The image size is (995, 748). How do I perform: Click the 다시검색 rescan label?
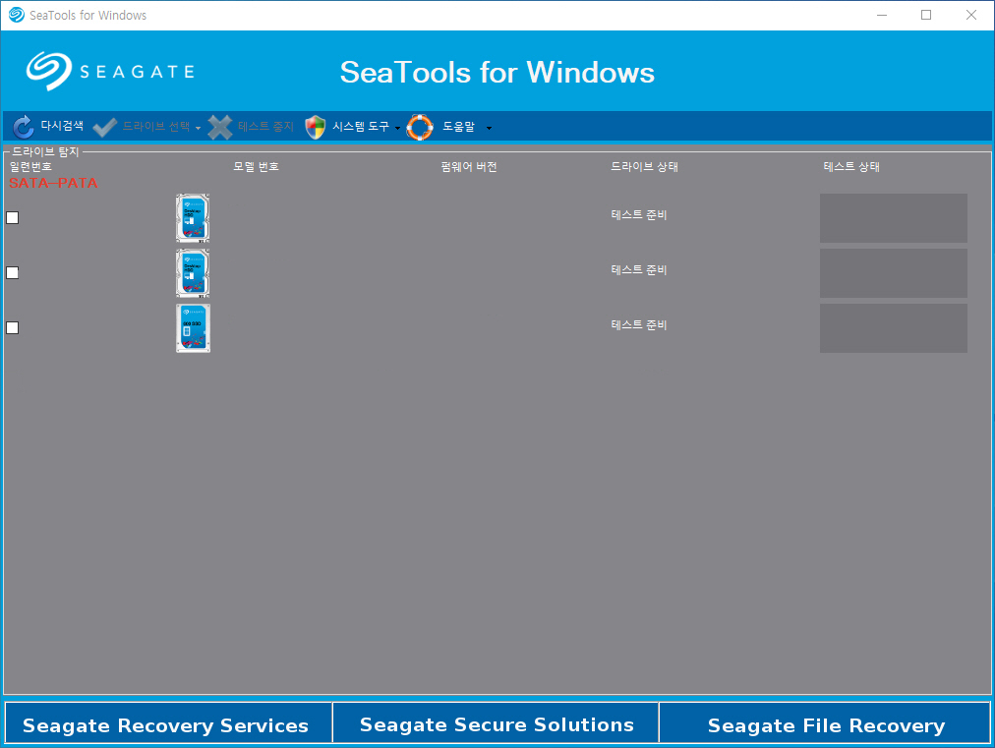pyautogui.click(x=62, y=126)
